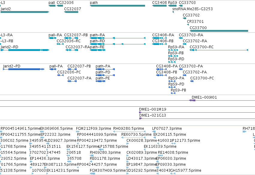Select the RpS9 gene label
The image size is (255, 175).
click(x=173, y=3)
